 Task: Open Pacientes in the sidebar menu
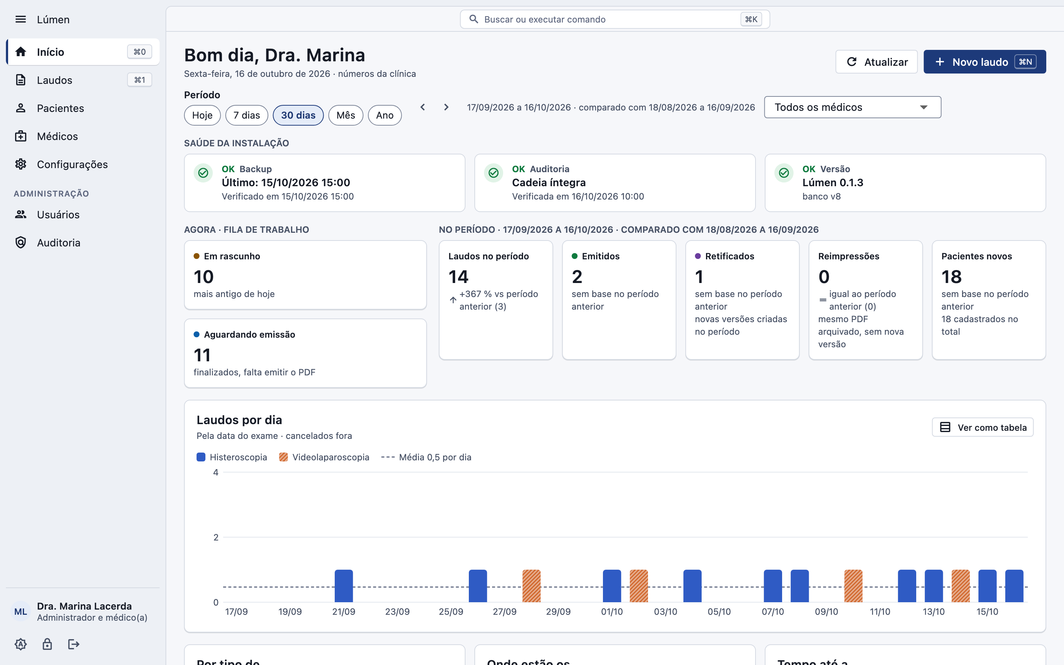click(x=83, y=108)
